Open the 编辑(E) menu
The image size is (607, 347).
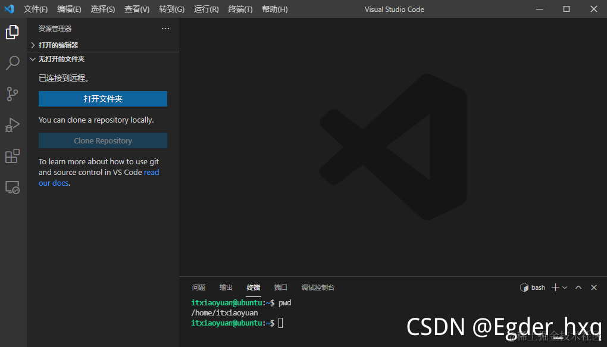point(69,9)
